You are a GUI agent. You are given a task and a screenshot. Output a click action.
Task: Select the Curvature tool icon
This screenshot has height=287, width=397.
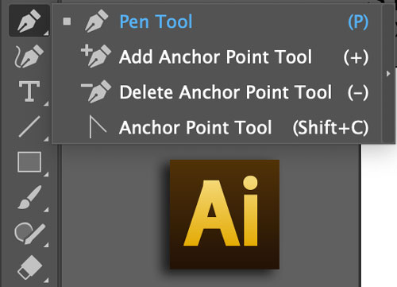tap(29, 56)
